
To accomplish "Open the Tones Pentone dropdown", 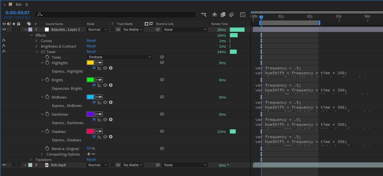I will point(120,57).
